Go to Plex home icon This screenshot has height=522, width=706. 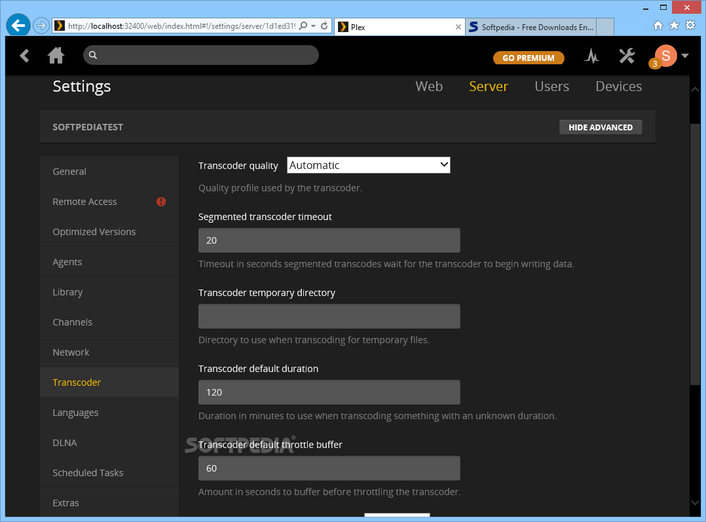coord(56,56)
